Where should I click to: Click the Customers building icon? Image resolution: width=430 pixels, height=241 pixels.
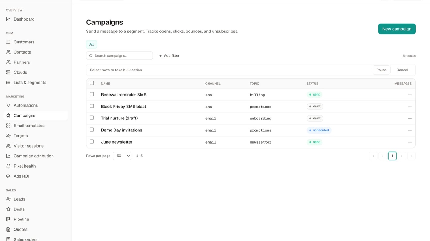[x=8, y=42]
